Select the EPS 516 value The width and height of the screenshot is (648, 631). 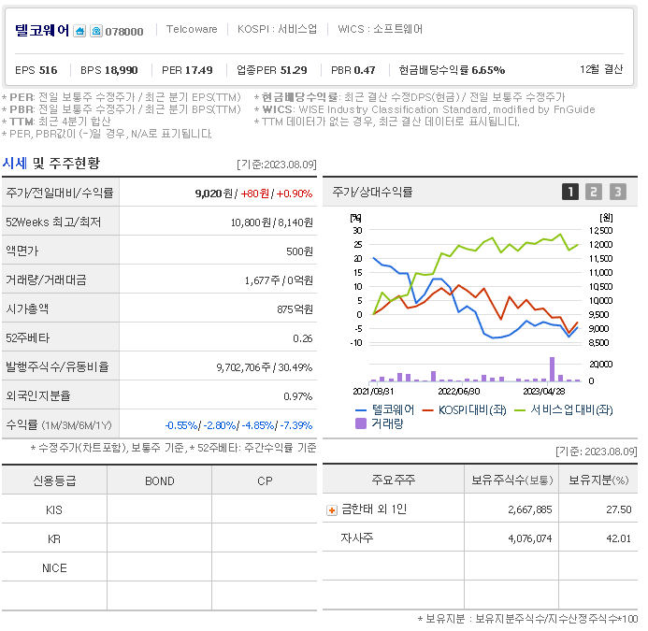pos(36,70)
